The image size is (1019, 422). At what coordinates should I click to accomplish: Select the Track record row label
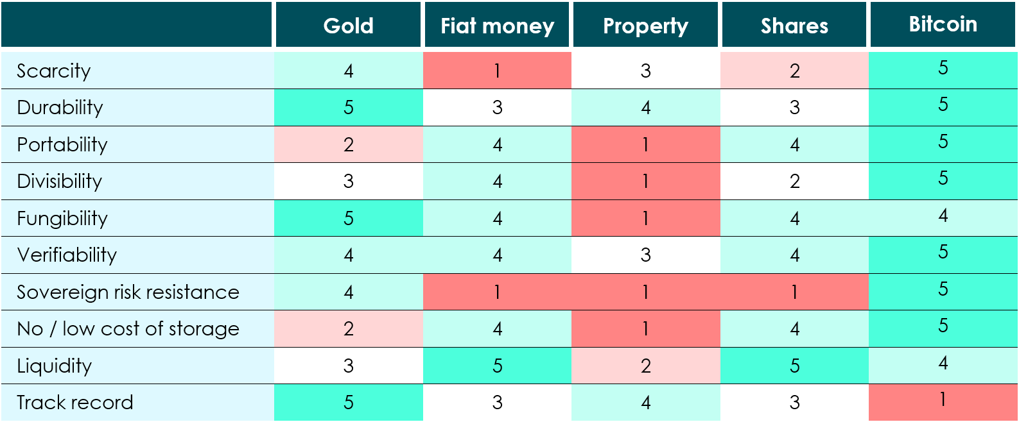click(x=74, y=402)
